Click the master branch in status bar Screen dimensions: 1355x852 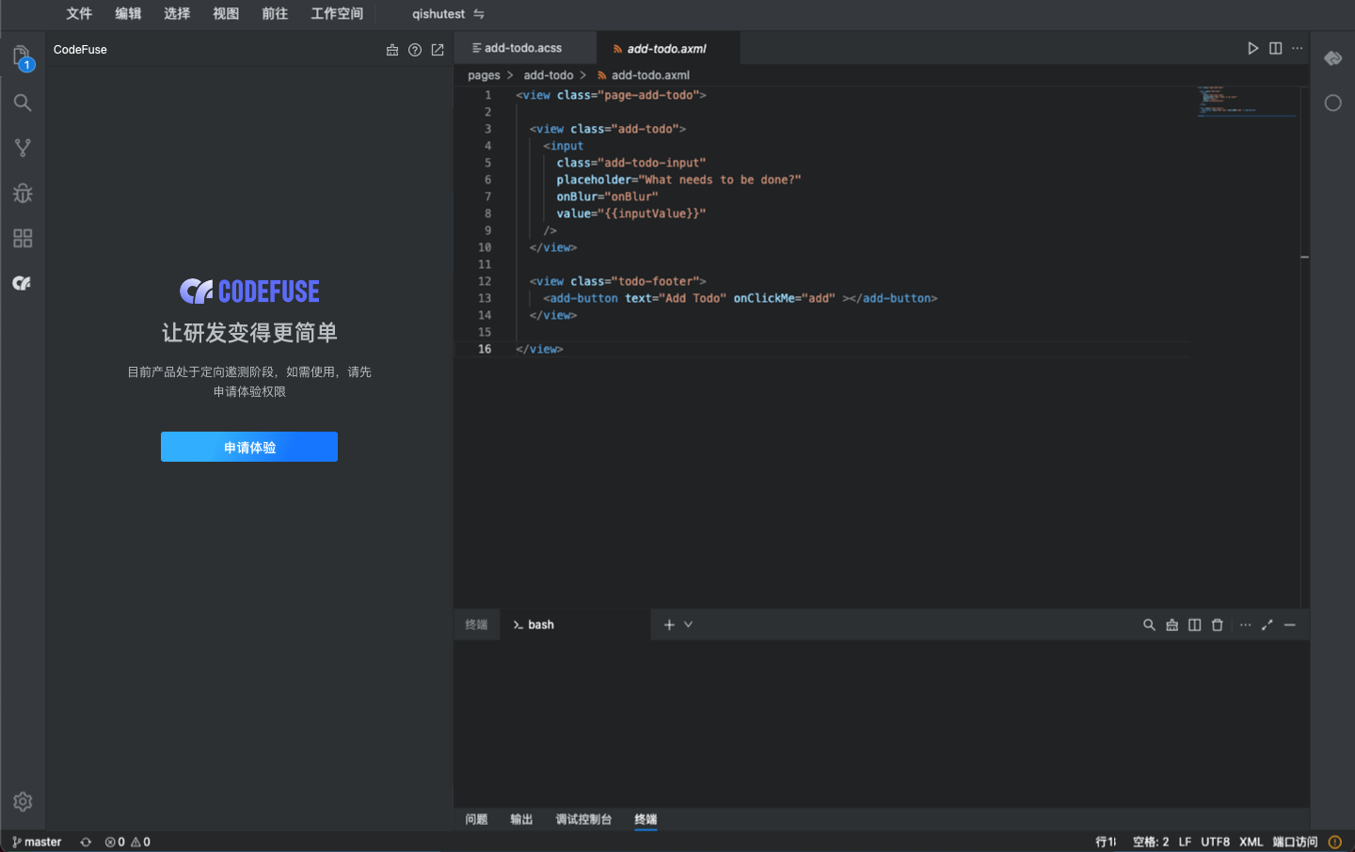tap(37, 842)
